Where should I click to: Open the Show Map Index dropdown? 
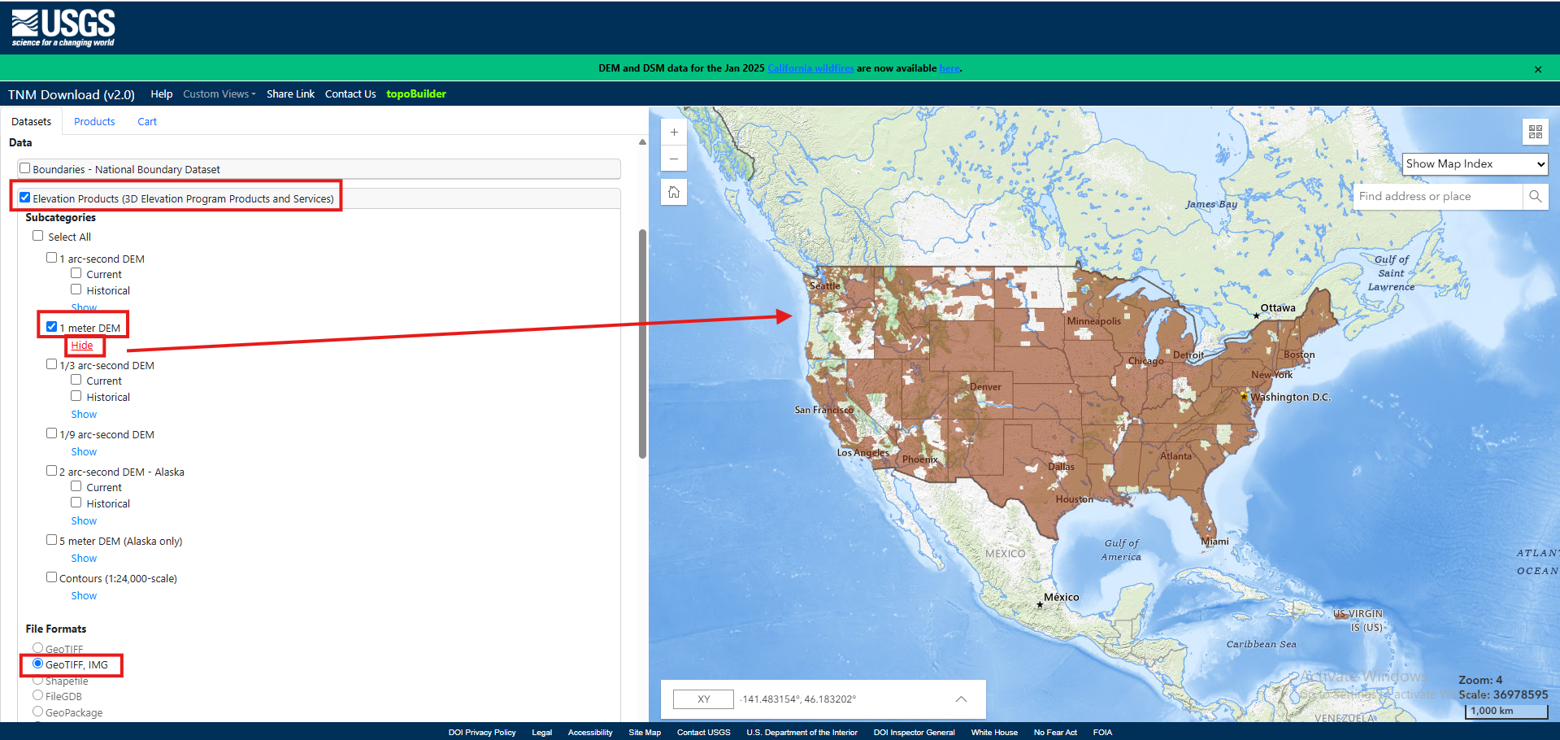[x=1475, y=164]
